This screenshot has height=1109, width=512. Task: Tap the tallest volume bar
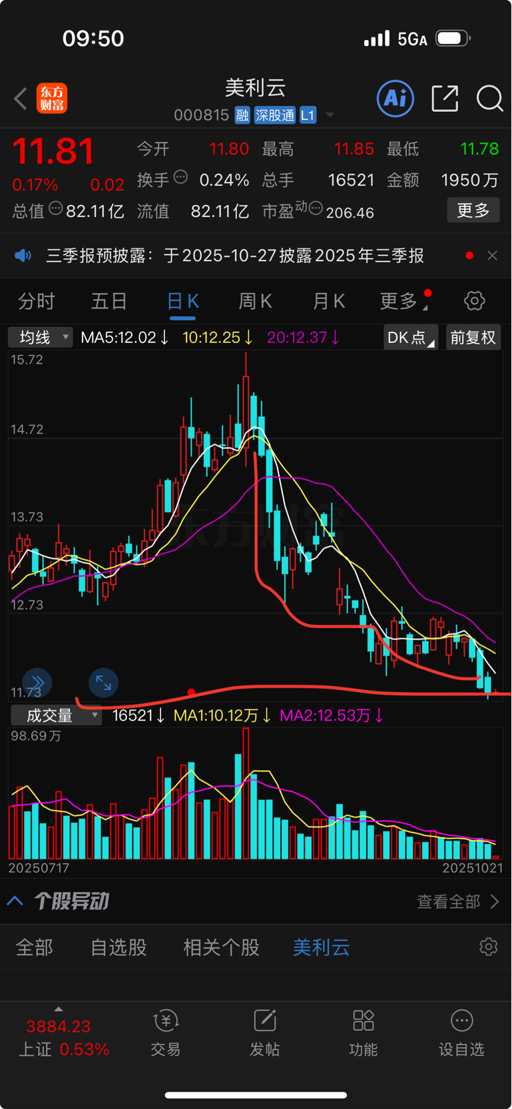click(246, 793)
